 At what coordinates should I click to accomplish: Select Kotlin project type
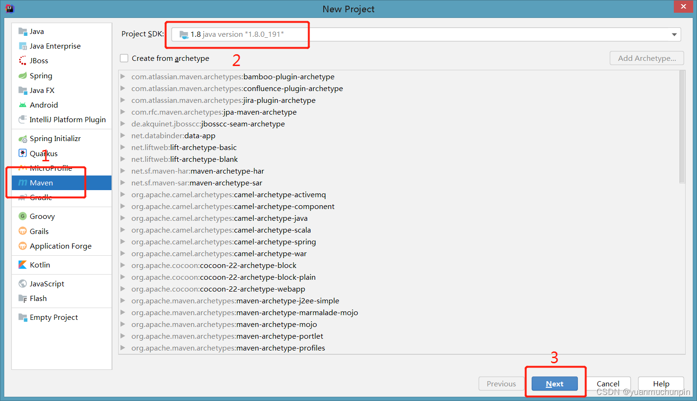62,265
